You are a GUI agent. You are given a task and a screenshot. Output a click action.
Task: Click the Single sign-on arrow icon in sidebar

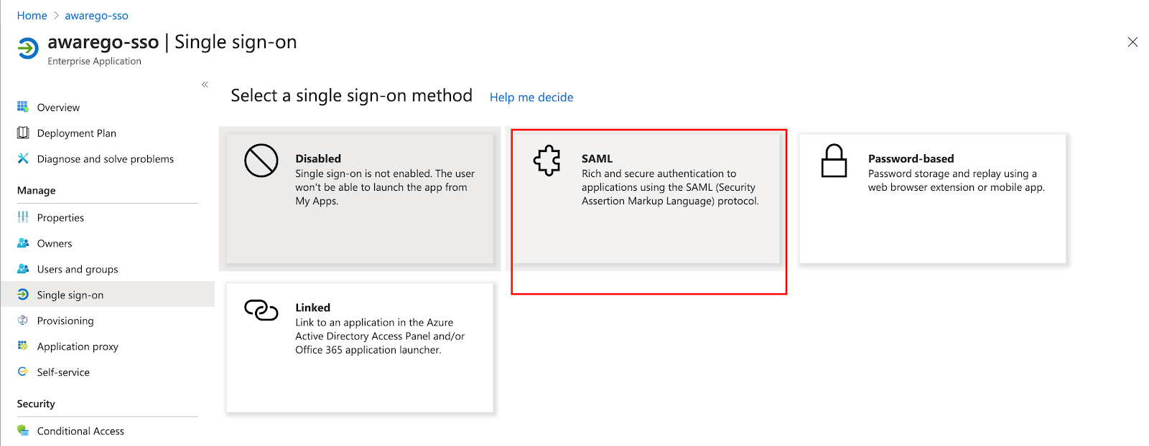point(23,295)
